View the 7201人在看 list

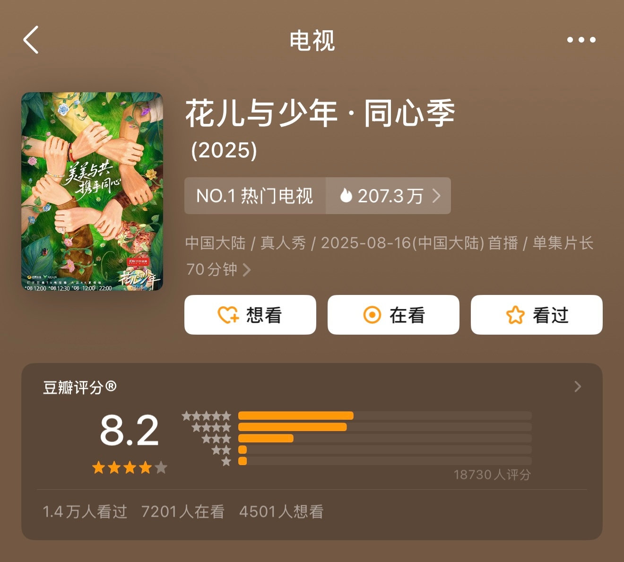(183, 511)
